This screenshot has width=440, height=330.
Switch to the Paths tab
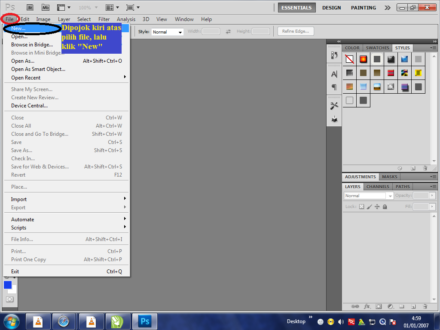pos(403,186)
